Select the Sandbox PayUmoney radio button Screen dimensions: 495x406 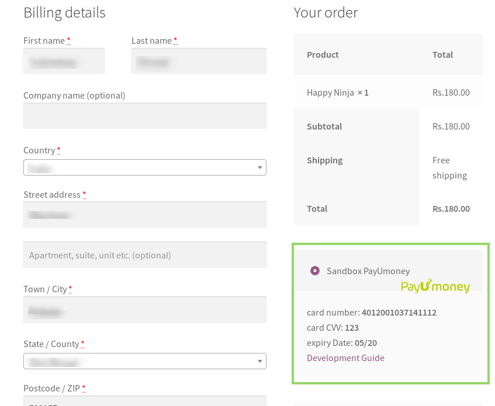coord(315,271)
